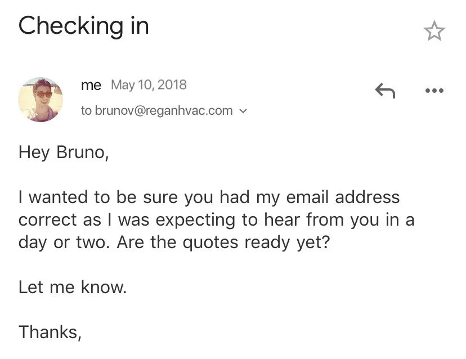Click the word "to" before recipient

(86, 111)
